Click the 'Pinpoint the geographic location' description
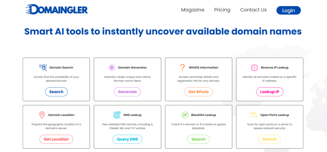The width and height of the screenshot is (327, 152). pos(56,126)
